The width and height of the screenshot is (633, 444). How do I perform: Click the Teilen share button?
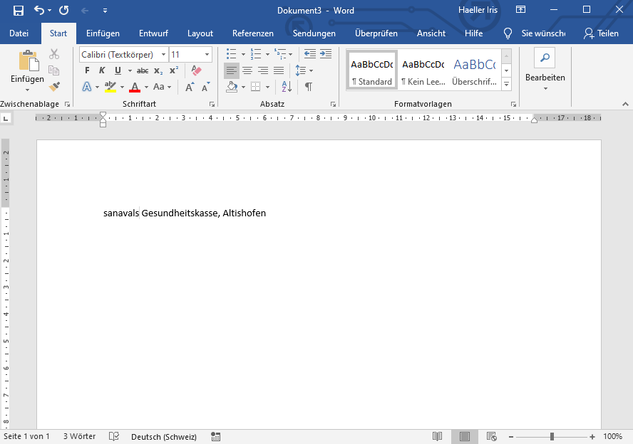[600, 33]
